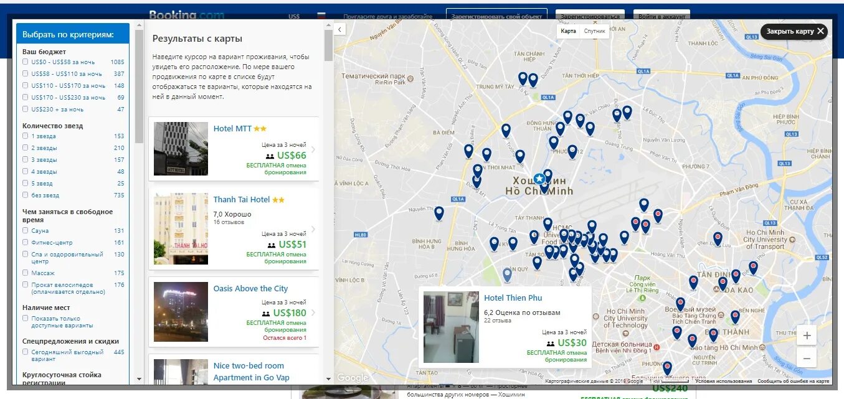The height and width of the screenshot is (399, 844).
Task: Zoom out on the map
Action: tap(807, 359)
